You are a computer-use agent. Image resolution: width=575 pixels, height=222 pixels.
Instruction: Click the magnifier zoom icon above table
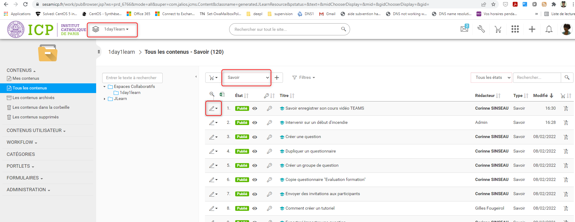[212, 94]
